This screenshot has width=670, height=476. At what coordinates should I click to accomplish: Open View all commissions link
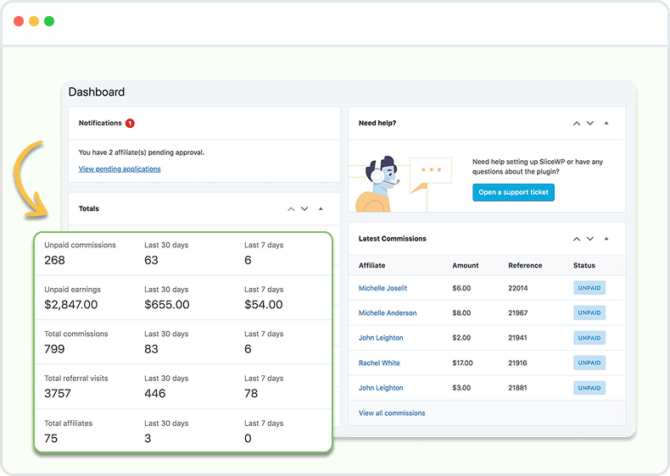point(392,413)
